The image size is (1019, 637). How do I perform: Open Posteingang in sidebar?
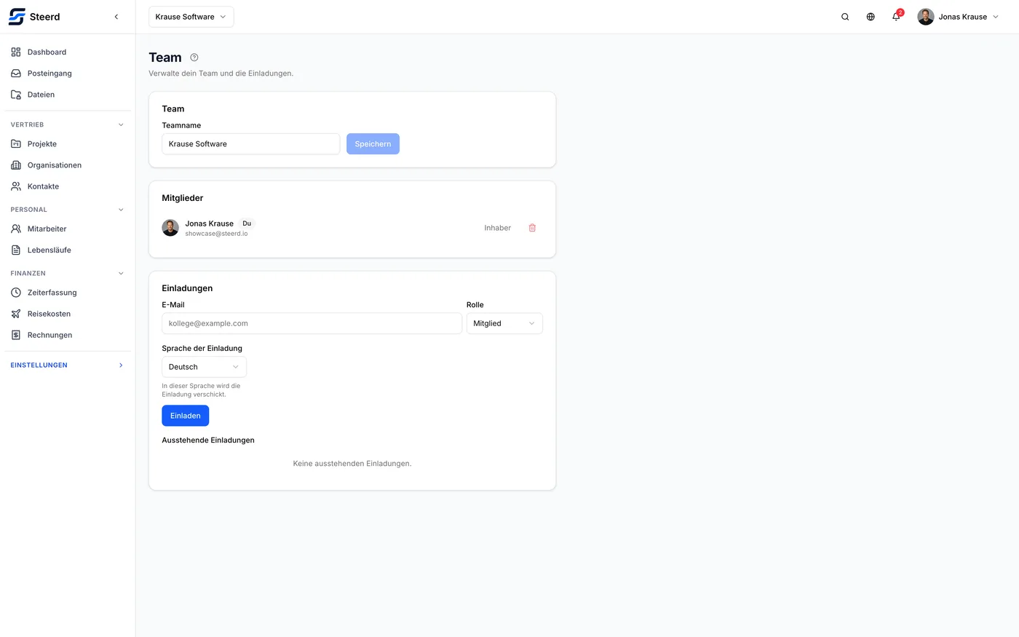click(x=49, y=74)
